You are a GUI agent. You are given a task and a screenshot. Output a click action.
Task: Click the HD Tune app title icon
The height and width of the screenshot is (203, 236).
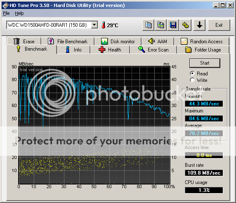pyautogui.click(x=5, y=6)
